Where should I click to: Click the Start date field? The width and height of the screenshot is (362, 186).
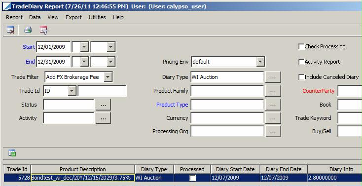tap(53, 47)
